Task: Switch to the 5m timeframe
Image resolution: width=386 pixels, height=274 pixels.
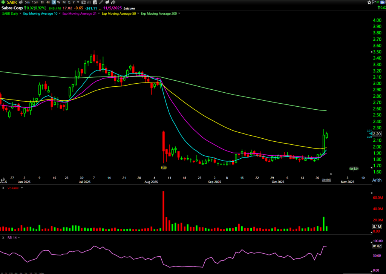Action: coord(28,2)
